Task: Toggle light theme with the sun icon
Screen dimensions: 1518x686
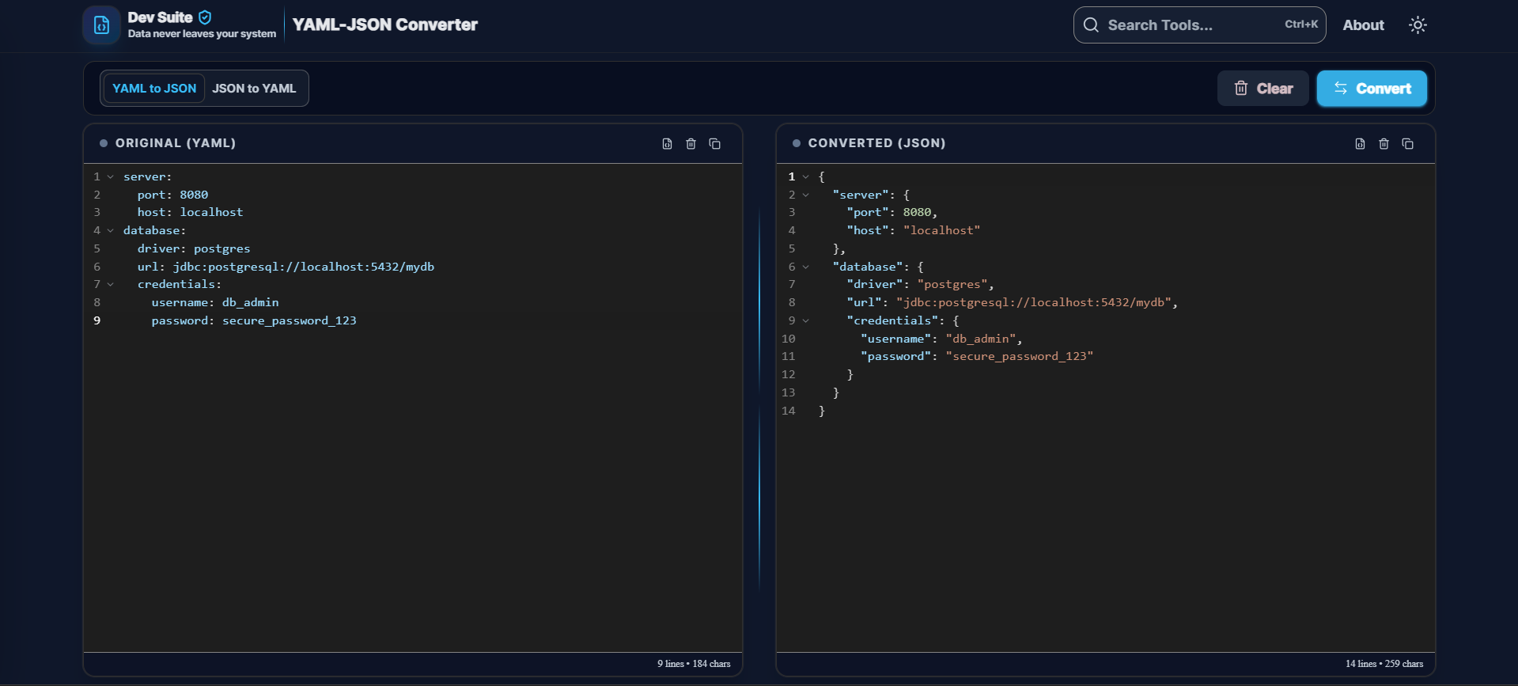Action: (x=1418, y=25)
